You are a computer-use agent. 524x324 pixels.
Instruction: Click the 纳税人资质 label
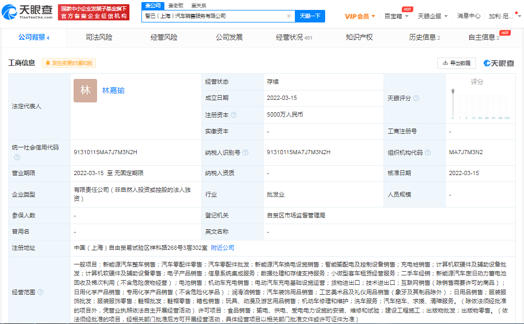(x=220, y=173)
